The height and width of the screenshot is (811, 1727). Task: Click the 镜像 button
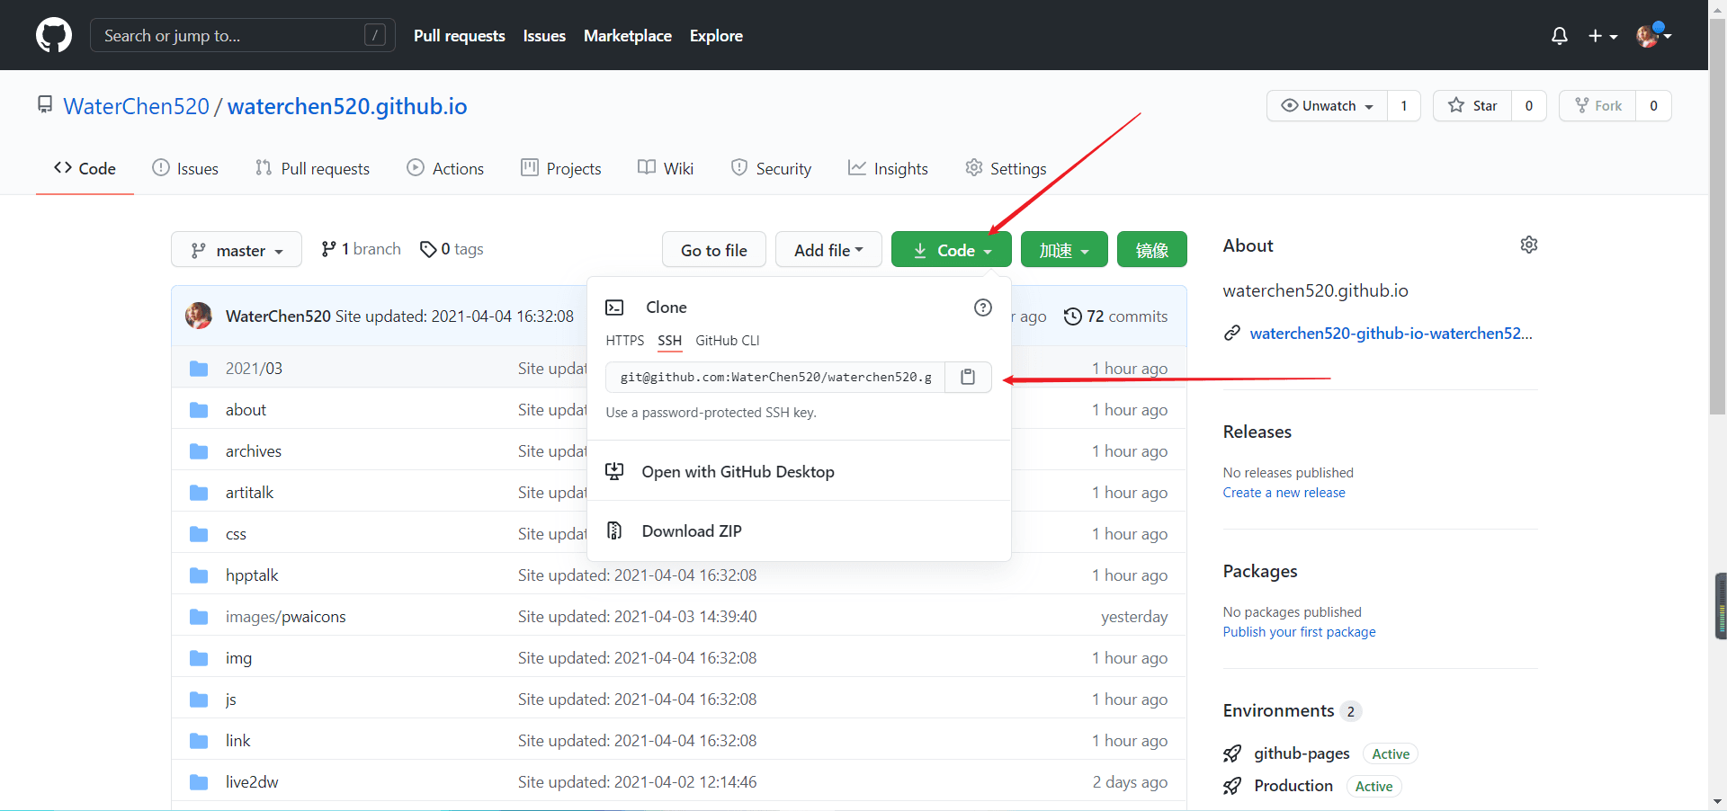coord(1152,250)
